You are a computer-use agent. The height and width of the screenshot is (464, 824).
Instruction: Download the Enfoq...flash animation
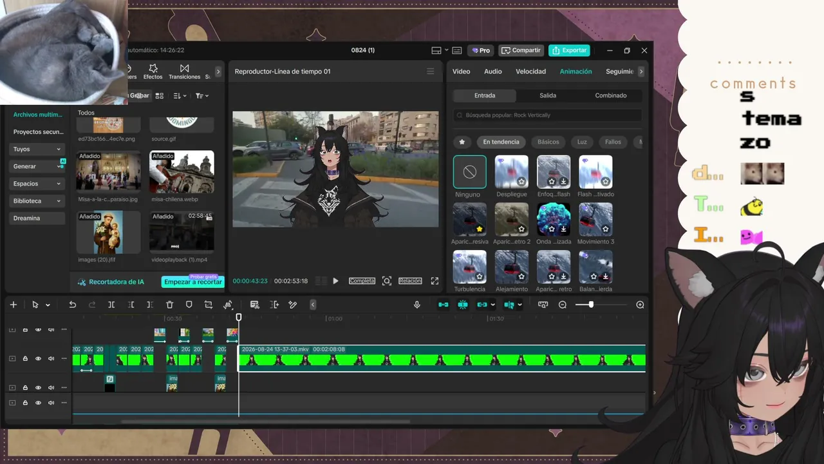point(563,182)
